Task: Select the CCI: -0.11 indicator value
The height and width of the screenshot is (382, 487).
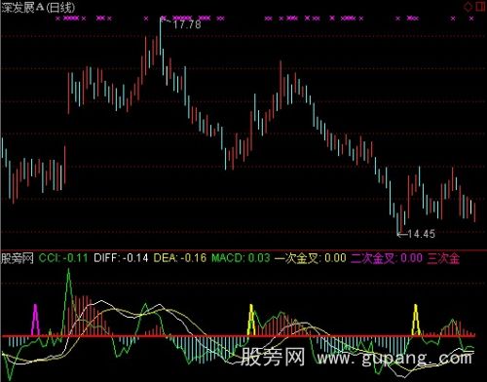Action: point(63,258)
